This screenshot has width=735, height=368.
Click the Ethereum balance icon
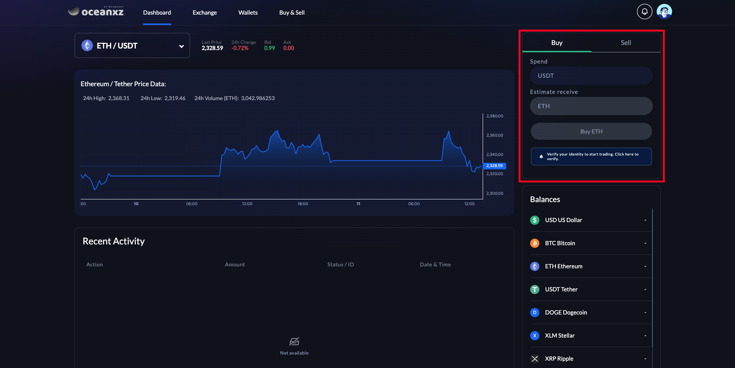tap(535, 266)
